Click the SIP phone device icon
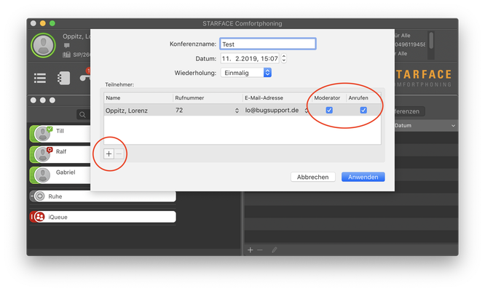Screen dimensions: 485x291 coord(66,55)
